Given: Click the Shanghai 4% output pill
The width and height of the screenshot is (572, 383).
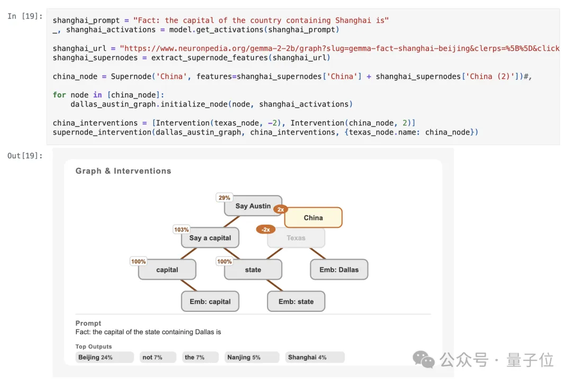Looking at the screenshot, I should [315, 358].
